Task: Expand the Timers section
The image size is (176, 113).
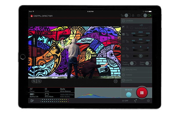Action: pos(136,75)
